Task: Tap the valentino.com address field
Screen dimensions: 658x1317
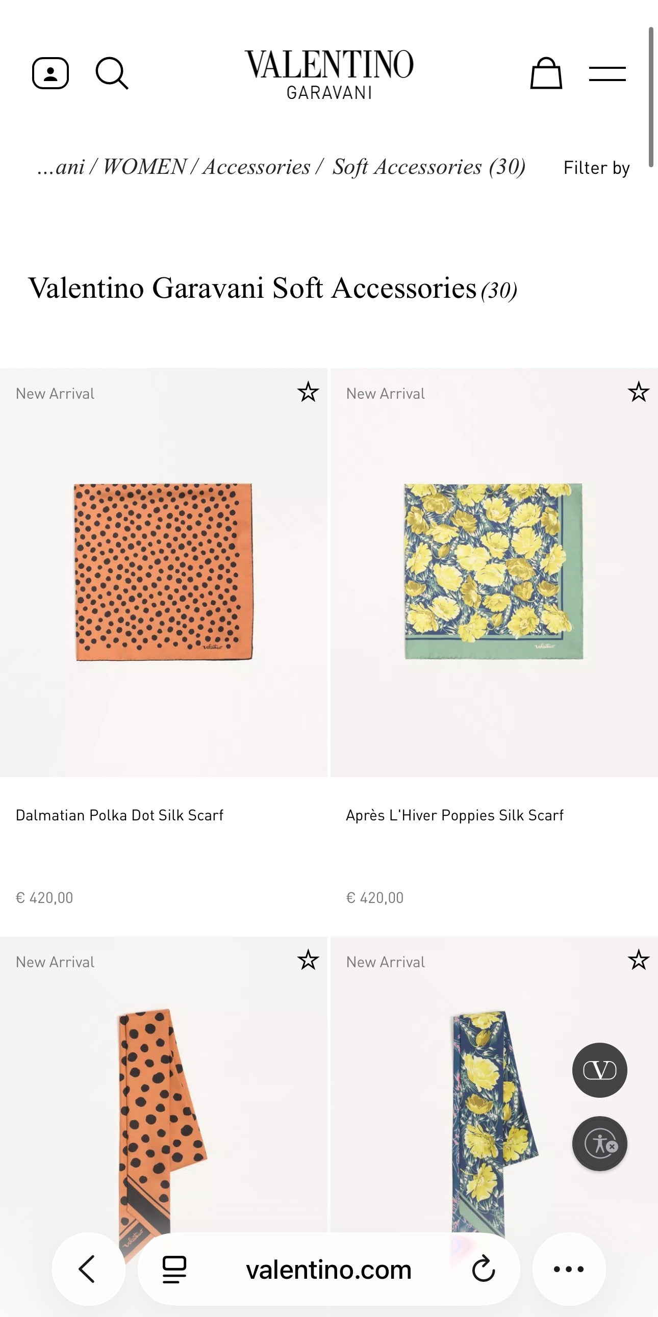Action: 328,1269
